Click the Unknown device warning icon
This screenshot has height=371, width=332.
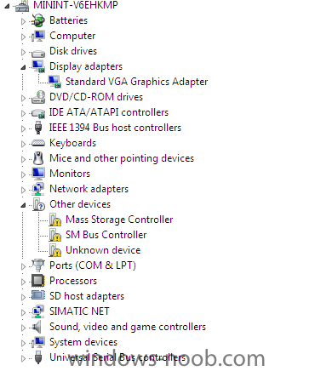point(54,250)
